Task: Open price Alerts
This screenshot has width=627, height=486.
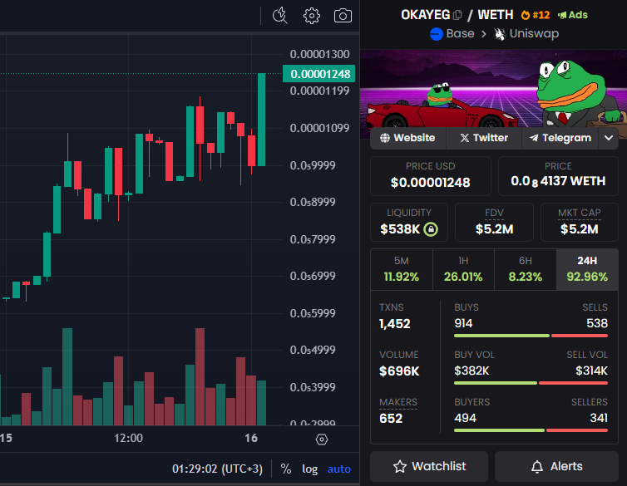Action: (556, 466)
